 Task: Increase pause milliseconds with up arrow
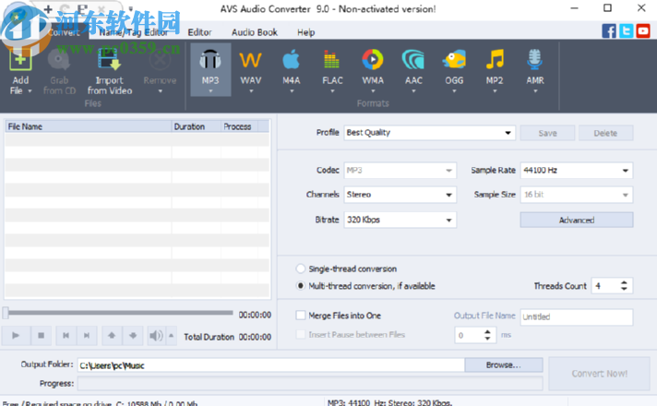[487, 331]
